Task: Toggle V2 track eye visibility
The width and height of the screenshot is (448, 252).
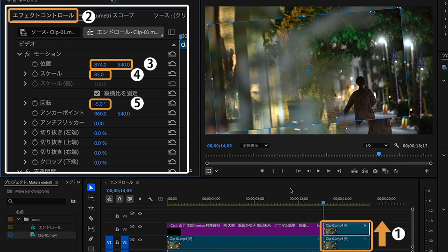Action: [x=140, y=227]
